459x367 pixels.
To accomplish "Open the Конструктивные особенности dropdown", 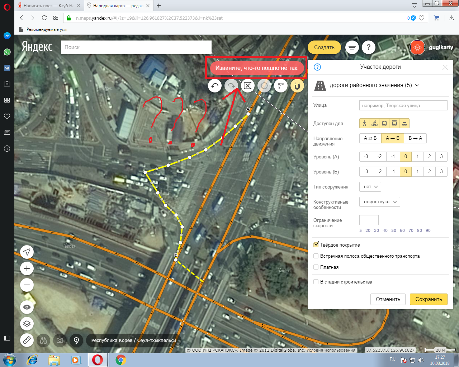I will (x=380, y=202).
